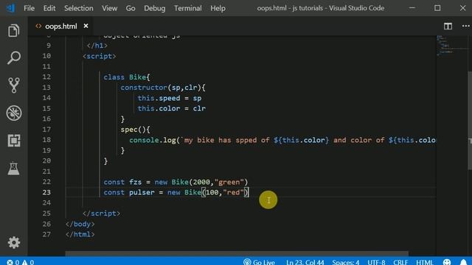Click 'pulser' variable on line 23
Image resolution: width=472 pixels, height=265 pixels.
[142, 192]
